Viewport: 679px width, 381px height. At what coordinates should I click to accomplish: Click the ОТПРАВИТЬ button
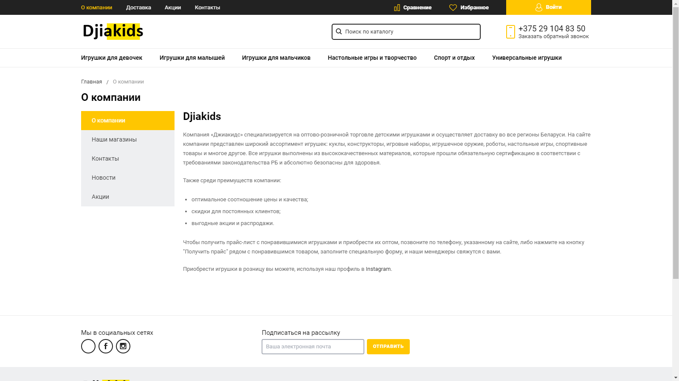(x=388, y=347)
